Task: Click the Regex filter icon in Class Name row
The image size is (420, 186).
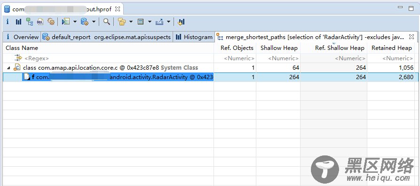Action: tap(18, 58)
